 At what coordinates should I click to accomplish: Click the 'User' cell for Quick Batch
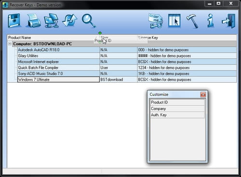pyautogui.click(x=119, y=68)
